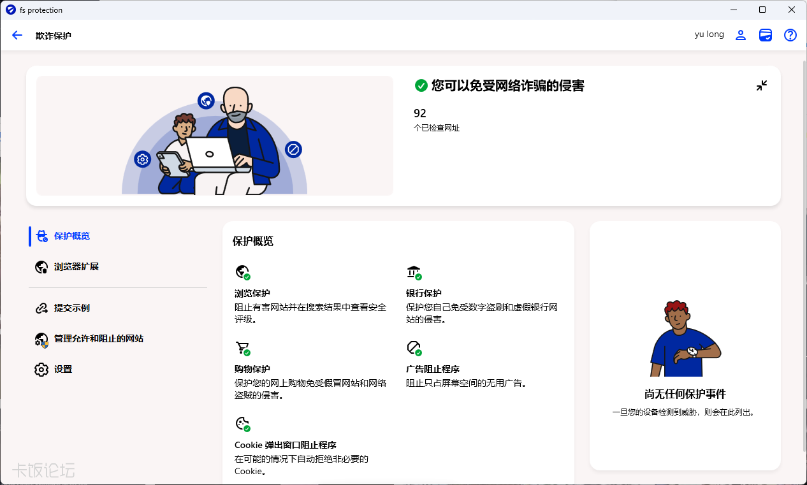This screenshot has height=485, width=807.
Task: Click the 银行保护 heading
Action: (x=424, y=293)
